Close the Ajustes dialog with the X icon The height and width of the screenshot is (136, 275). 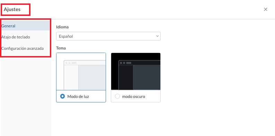coord(266,9)
